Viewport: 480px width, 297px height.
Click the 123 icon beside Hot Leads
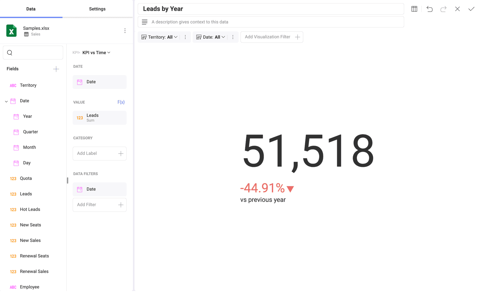(13, 210)
